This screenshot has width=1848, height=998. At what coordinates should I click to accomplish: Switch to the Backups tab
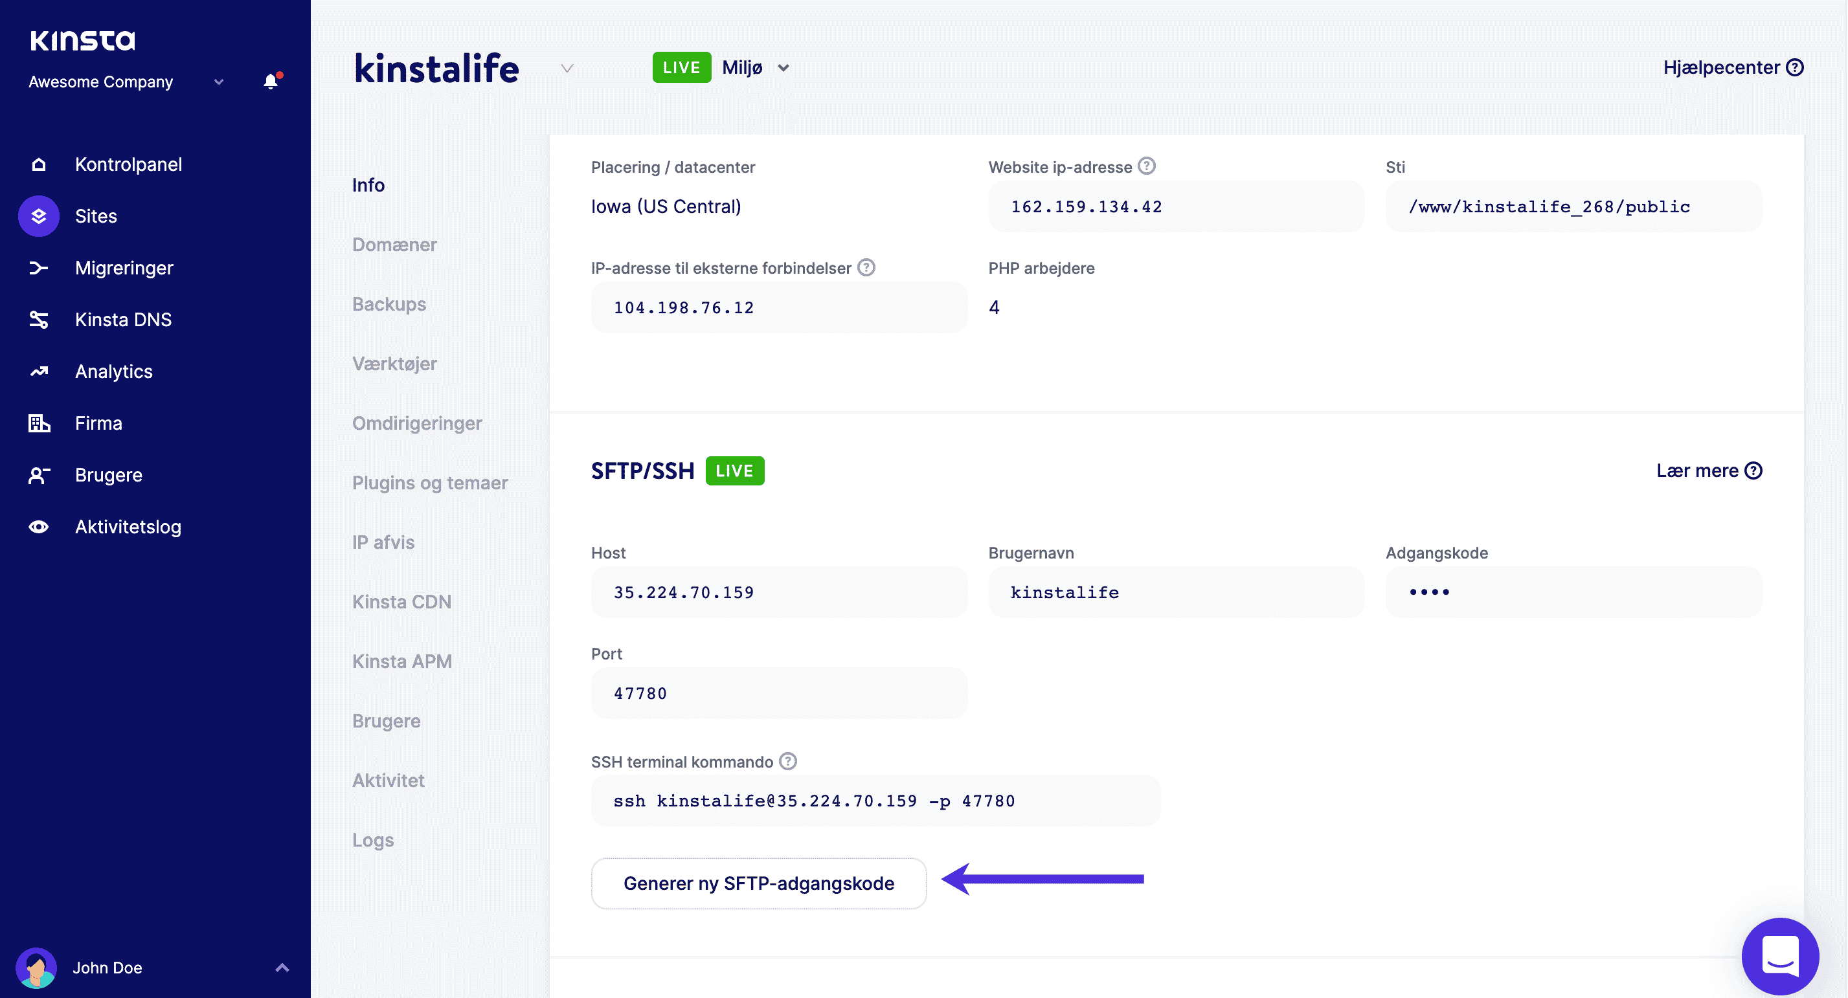coord(389,304)
